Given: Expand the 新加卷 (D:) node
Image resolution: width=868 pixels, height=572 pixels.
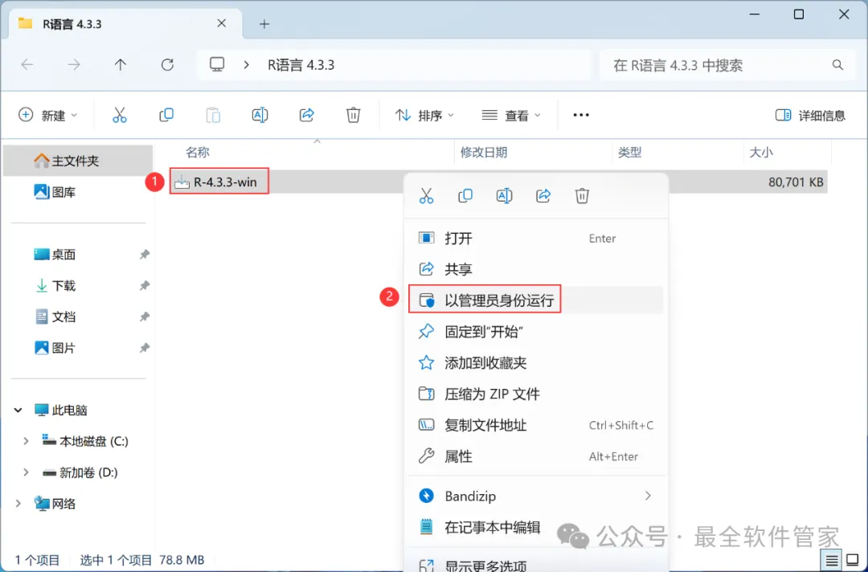Looking at the screenshot, I should pos(26,472).
